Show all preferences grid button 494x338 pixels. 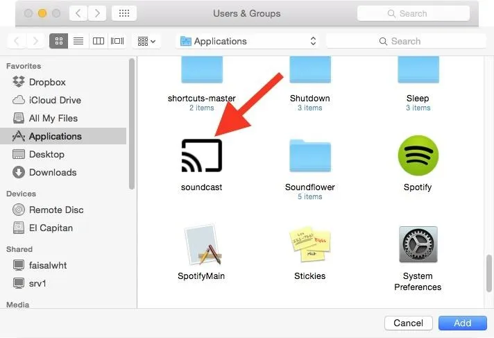[124, 13]
